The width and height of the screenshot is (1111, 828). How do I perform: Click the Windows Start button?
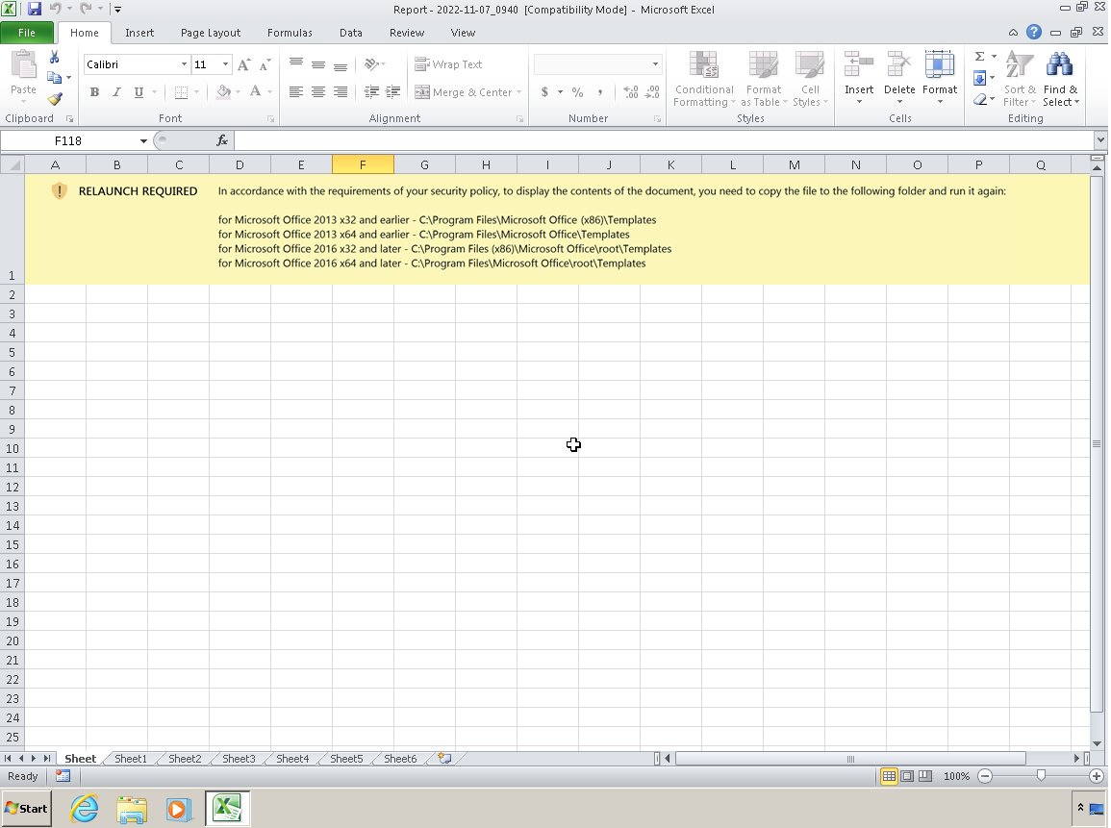click(26, 809)
